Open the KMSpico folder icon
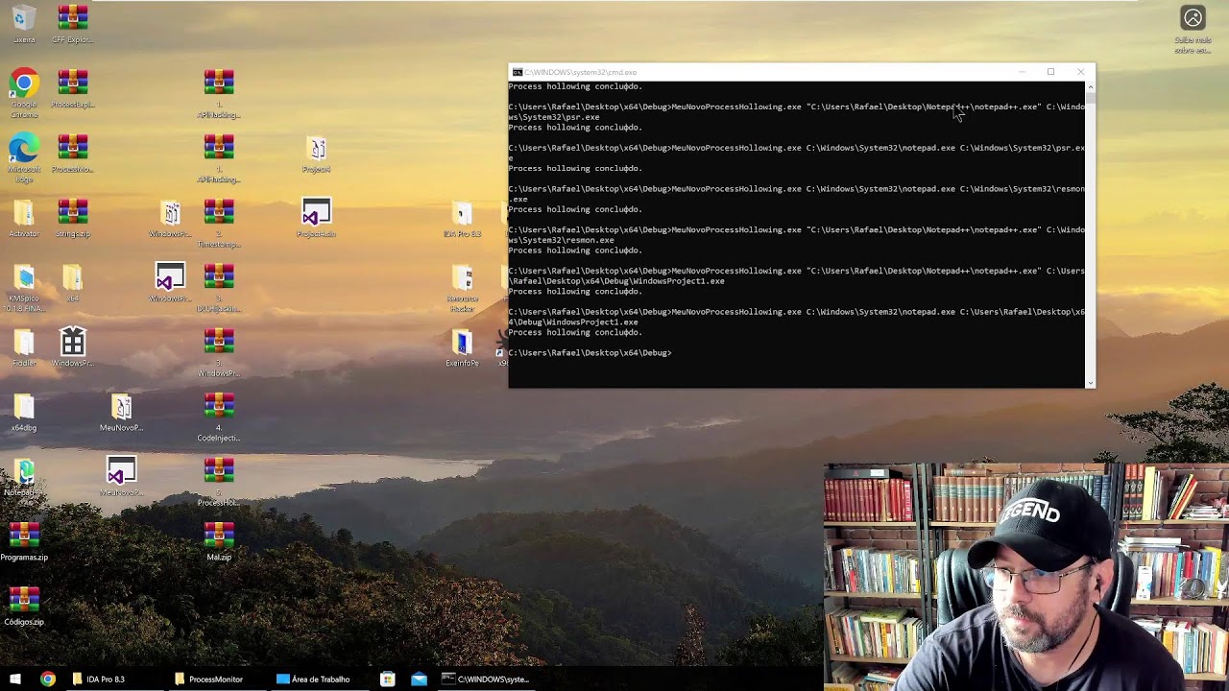The width and height of the screenshot is (1229, 691). point(24,277)
